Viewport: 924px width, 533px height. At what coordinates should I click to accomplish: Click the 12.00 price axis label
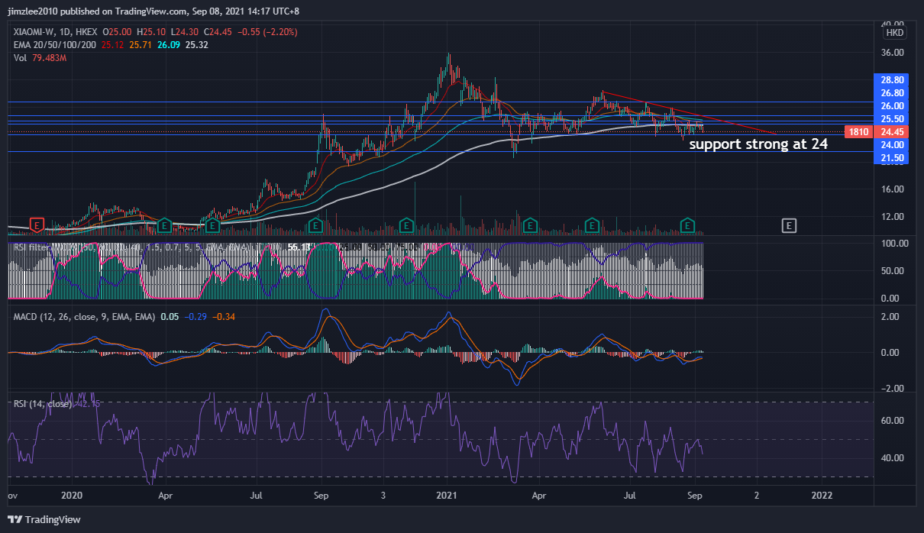(x=893, y=216)
